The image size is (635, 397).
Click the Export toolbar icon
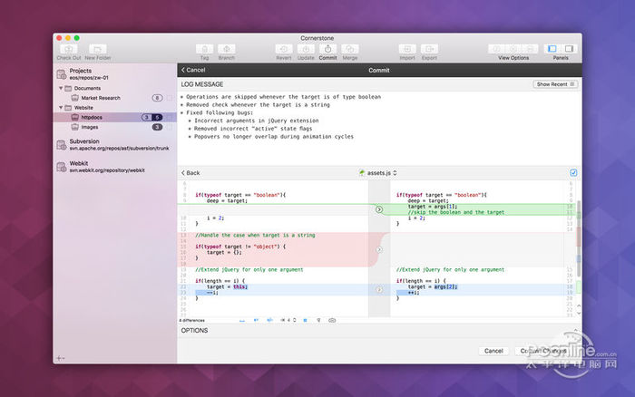click(429, 49)
